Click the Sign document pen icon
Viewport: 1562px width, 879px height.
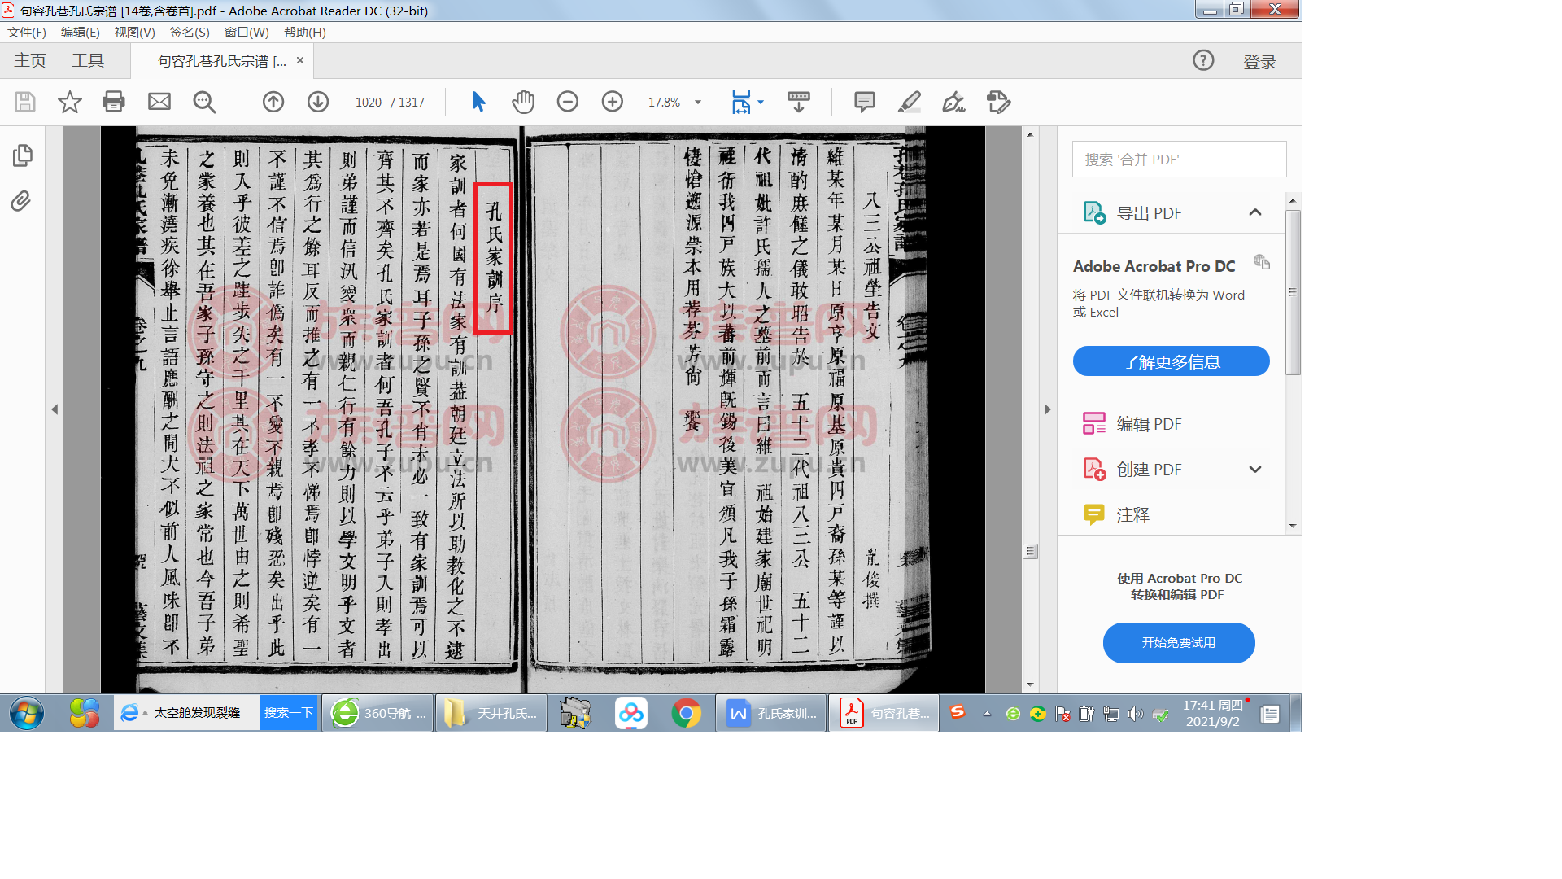click(953, 102)
